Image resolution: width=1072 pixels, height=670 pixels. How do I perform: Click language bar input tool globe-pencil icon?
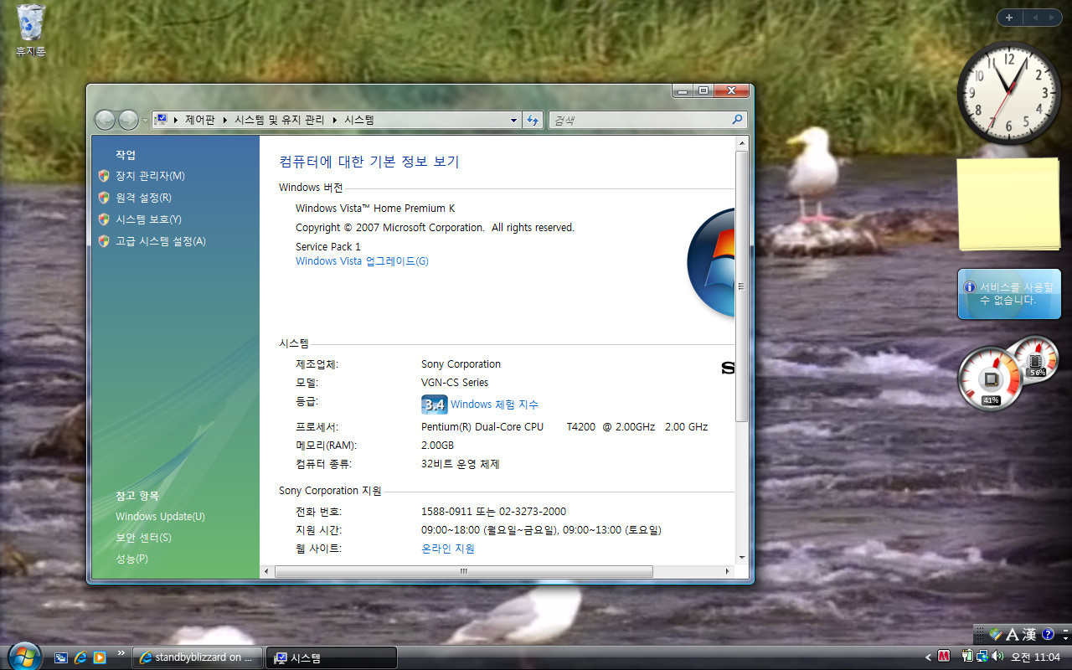(995, 635)
